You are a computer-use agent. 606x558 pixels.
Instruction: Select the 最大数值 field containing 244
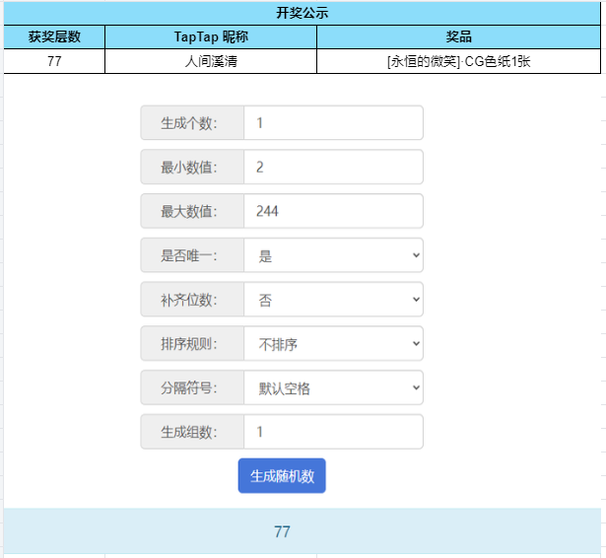coord(333,211)
